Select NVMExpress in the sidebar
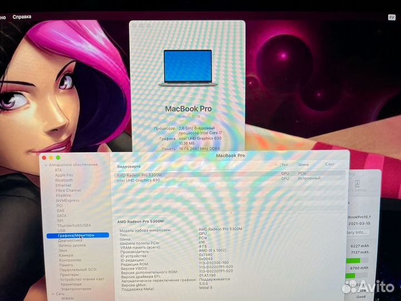 68,201
